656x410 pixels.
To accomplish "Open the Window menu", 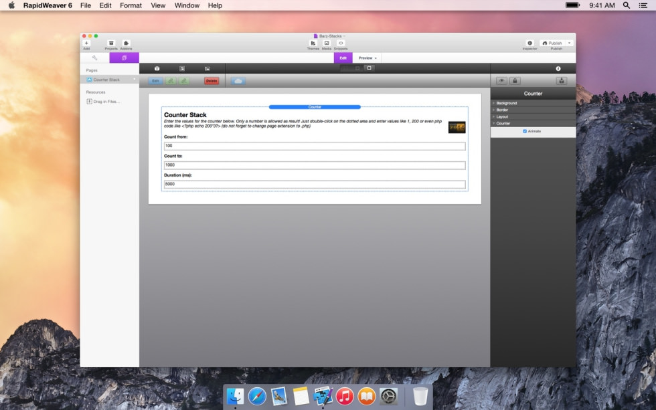I will [187, 5].
